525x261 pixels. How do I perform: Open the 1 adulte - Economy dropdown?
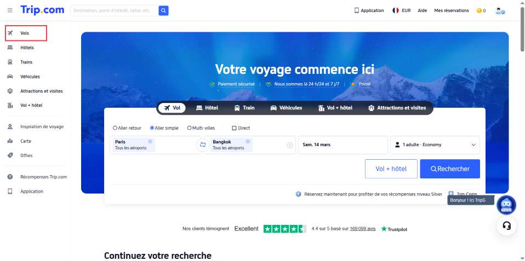(x=435, y=144)
